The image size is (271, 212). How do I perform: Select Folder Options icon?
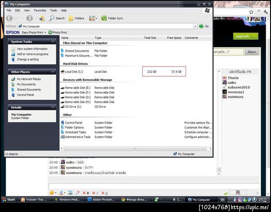point(63,127)
